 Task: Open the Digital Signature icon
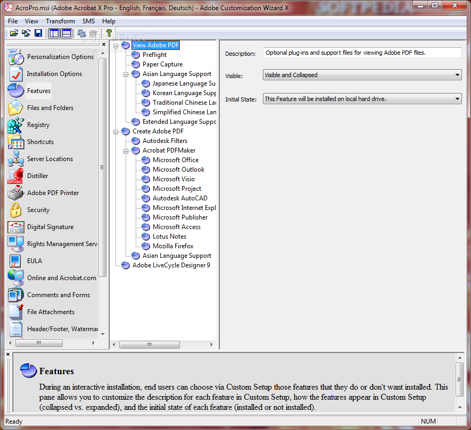click(16, 227)
